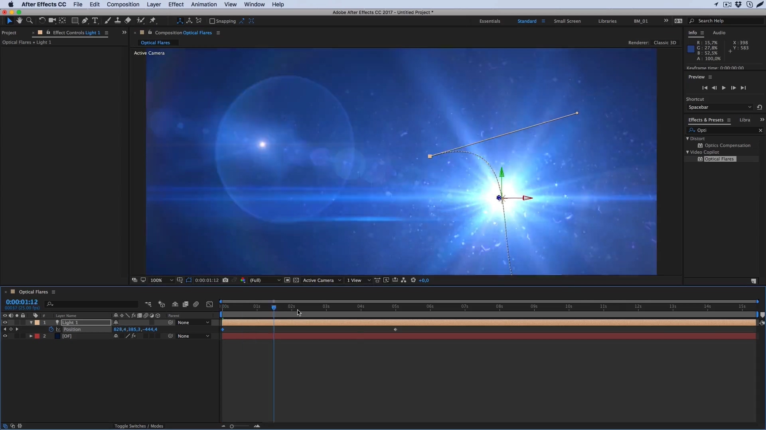766x430 pixels.
Task: Collapse the Video Copilot category
Action: 688,152
